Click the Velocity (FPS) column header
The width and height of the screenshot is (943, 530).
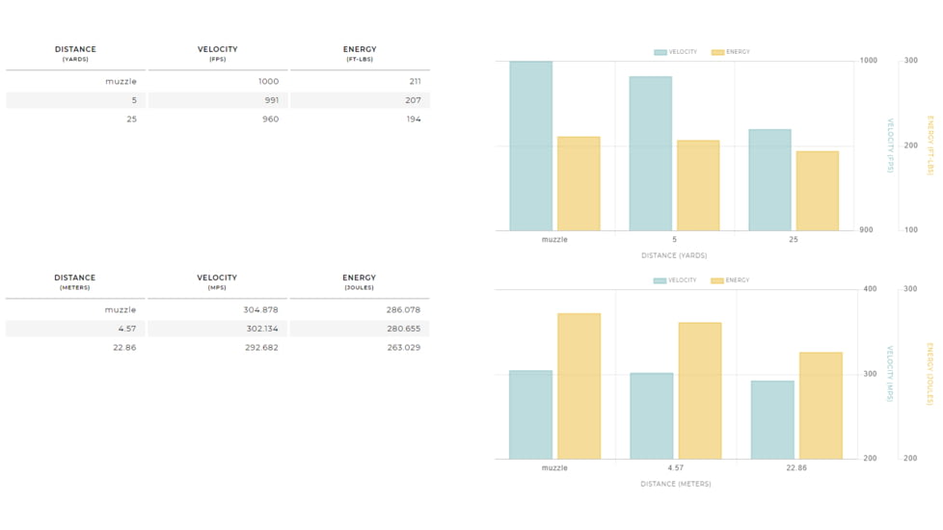(217, 53)
